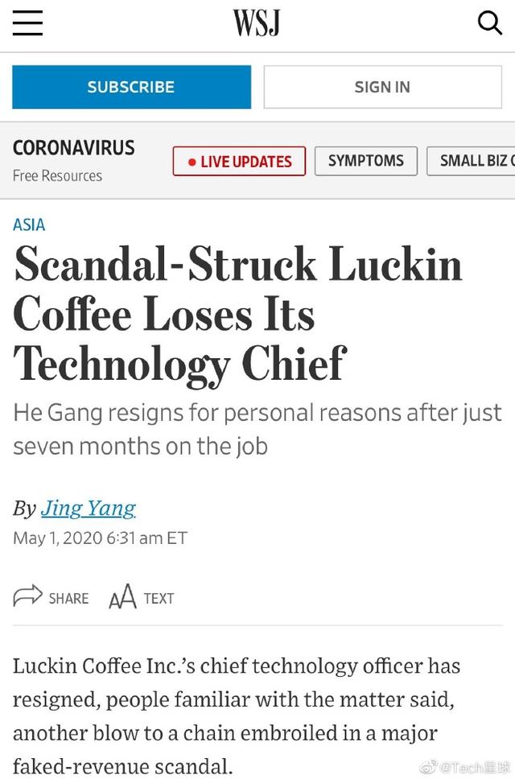Select the Small Biz tab
This screenshot has width=515, height=779.
[x=473, y=161]
